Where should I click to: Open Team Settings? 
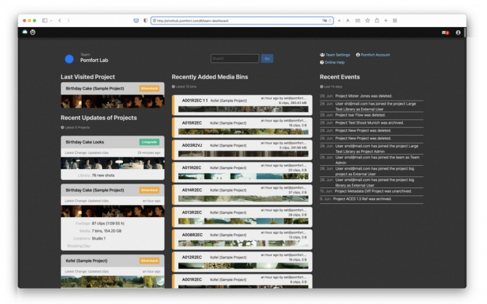[x=335, y=55]
